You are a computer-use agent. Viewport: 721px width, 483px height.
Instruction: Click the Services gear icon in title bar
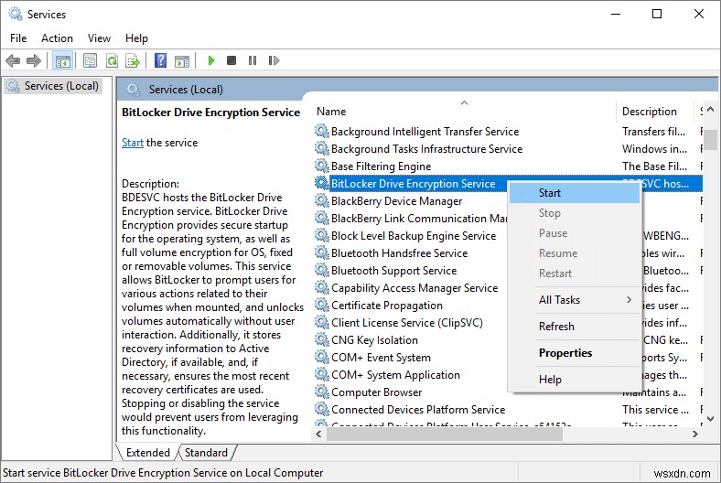point(16,14)
